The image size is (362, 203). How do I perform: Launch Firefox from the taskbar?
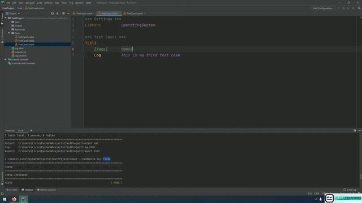click(x=14, y=199)
